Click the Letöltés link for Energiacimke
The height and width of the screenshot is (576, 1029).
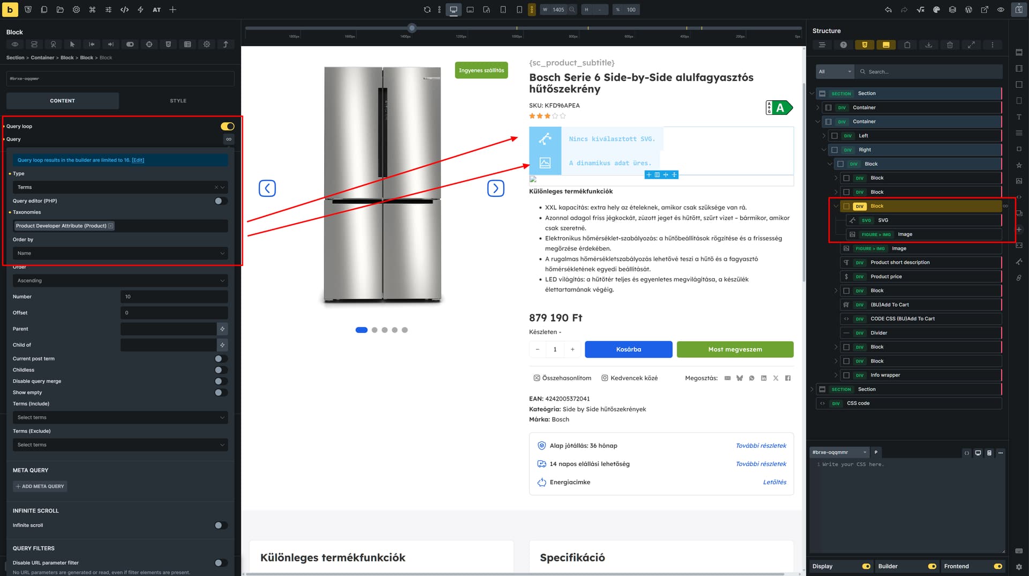774,482
